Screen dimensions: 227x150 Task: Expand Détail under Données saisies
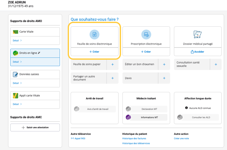click(17, 83)
